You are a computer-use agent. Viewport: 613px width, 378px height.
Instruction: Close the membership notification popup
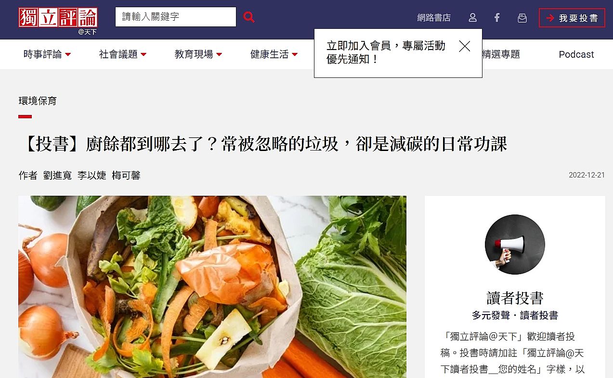[464, 46]
